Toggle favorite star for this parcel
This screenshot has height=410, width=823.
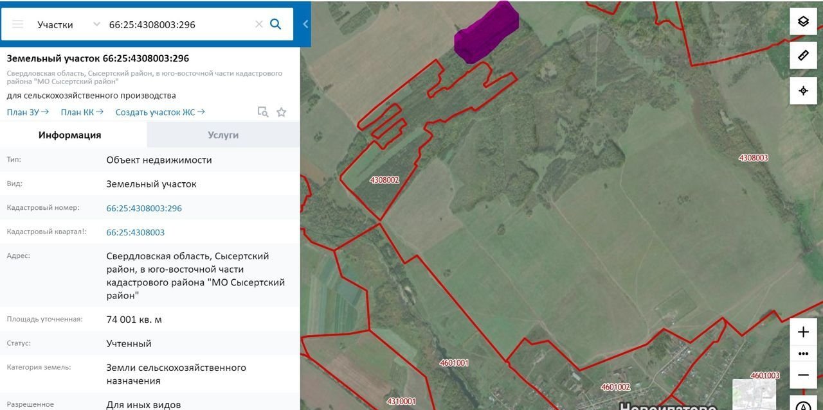click(x=281, y=112)
